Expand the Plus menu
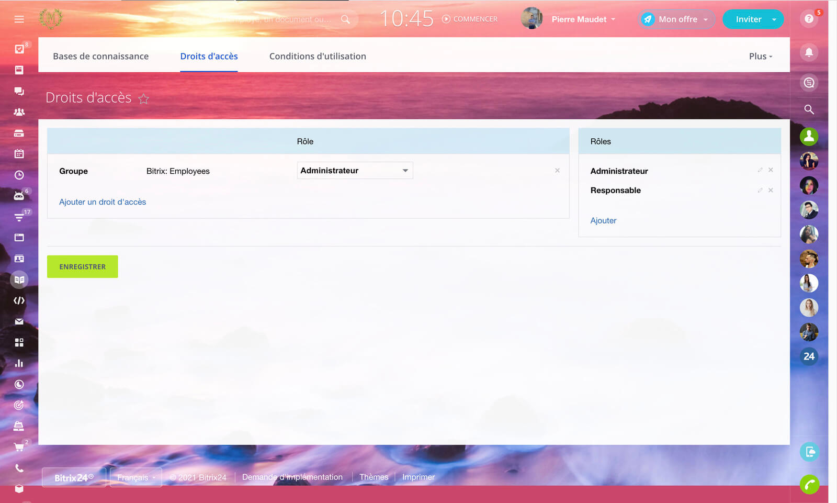837x503 pixels. pos(760,56)
